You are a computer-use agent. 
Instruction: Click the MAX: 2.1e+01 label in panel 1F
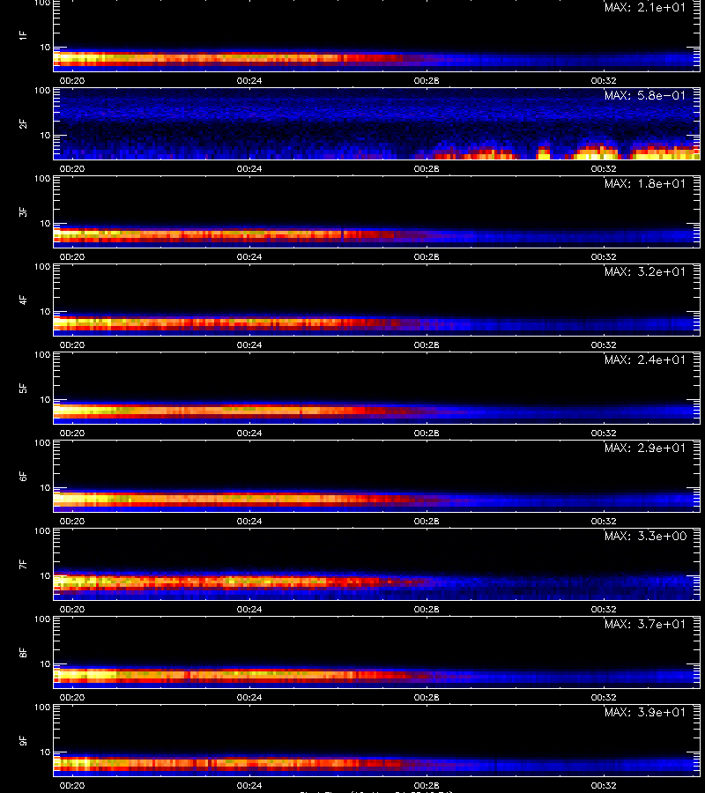pyautogui.click(x=645, y=8)
